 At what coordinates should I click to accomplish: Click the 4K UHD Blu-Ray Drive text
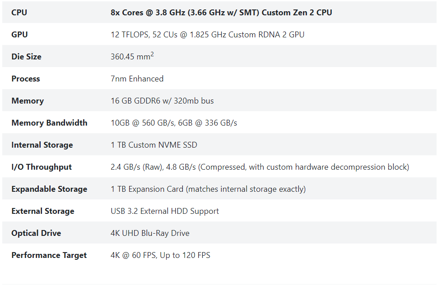(x=150, y=233)
